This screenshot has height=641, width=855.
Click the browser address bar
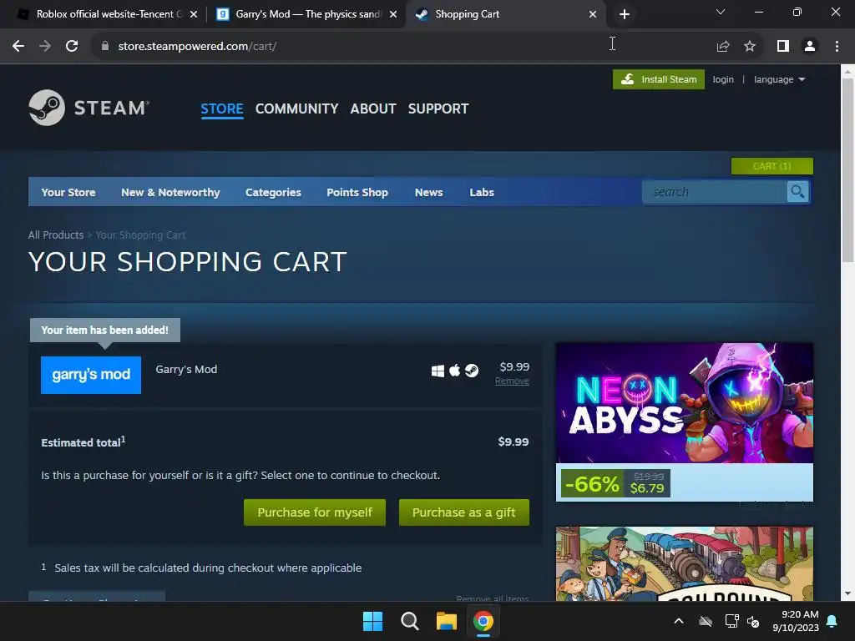click(403, 47)
